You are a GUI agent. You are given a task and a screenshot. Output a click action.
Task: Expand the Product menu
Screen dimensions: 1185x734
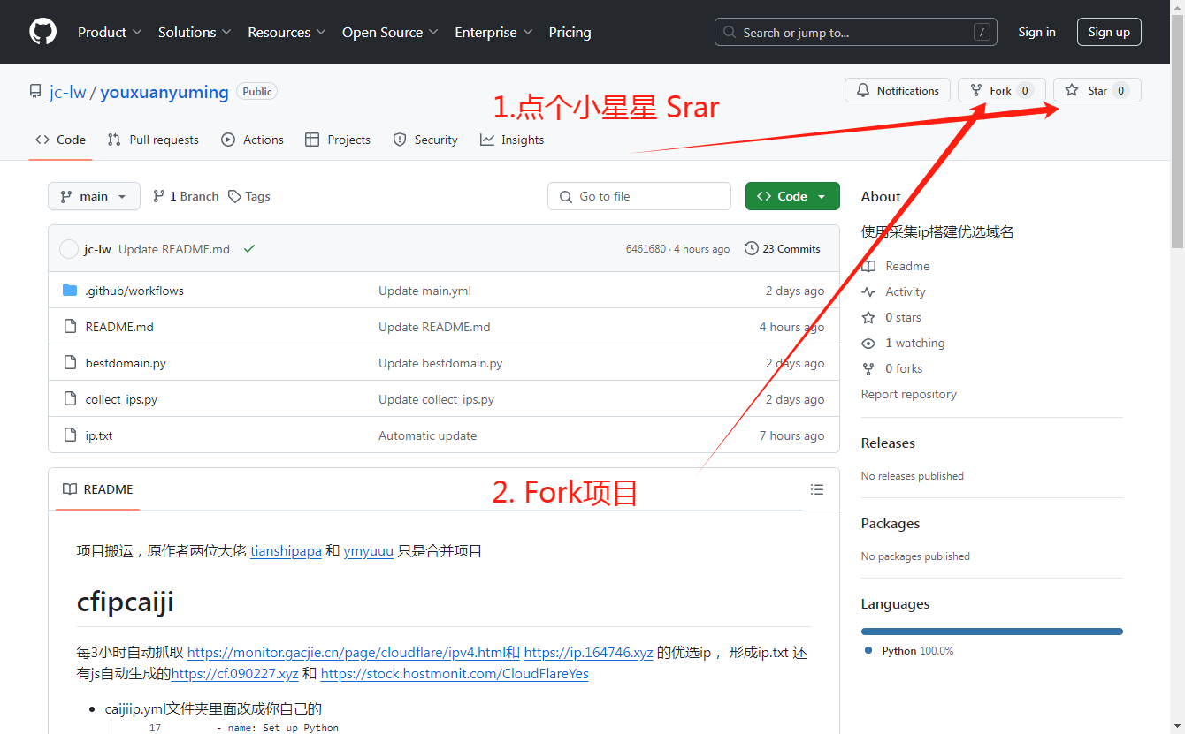point(110,32)
